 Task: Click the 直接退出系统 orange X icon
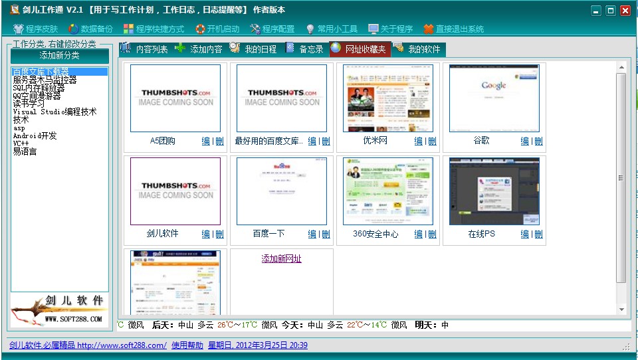pos(429,29)
